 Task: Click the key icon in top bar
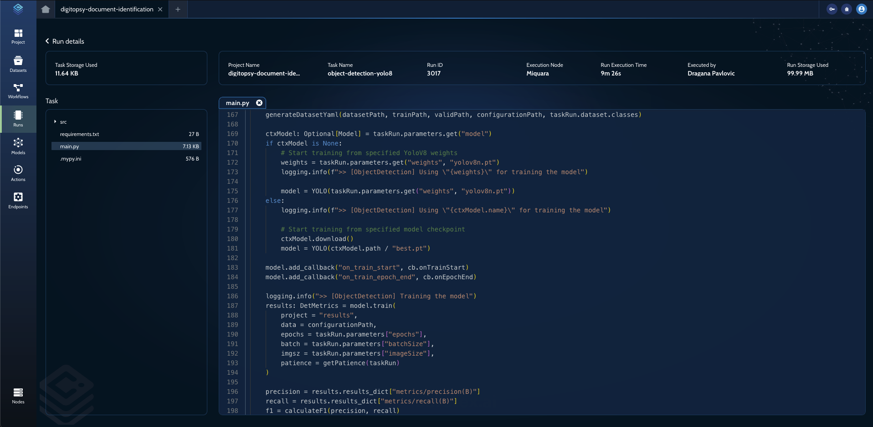832,9
